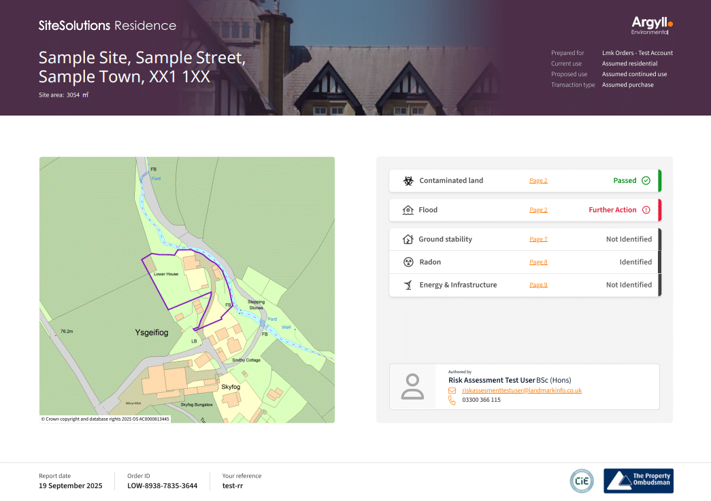Image resolution: width=711 pixels, height=501 pixels.
Task: Click the Contaminated land biohazard icon
Action: [408, 181]
